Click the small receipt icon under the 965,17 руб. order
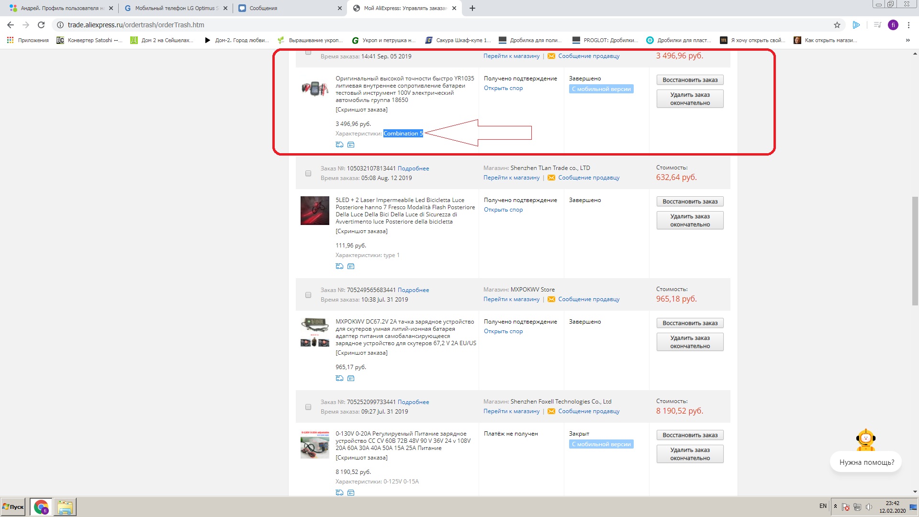This screenshot has width=919, height=517. [x=351, y=378]
